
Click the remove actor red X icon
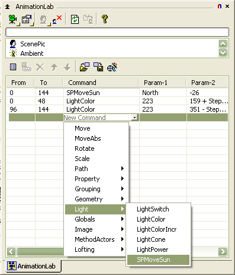click(x=57, y=20)
